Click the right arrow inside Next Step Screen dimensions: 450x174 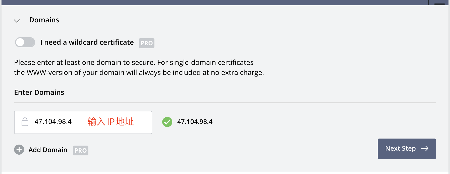click(x=425, y=149)
